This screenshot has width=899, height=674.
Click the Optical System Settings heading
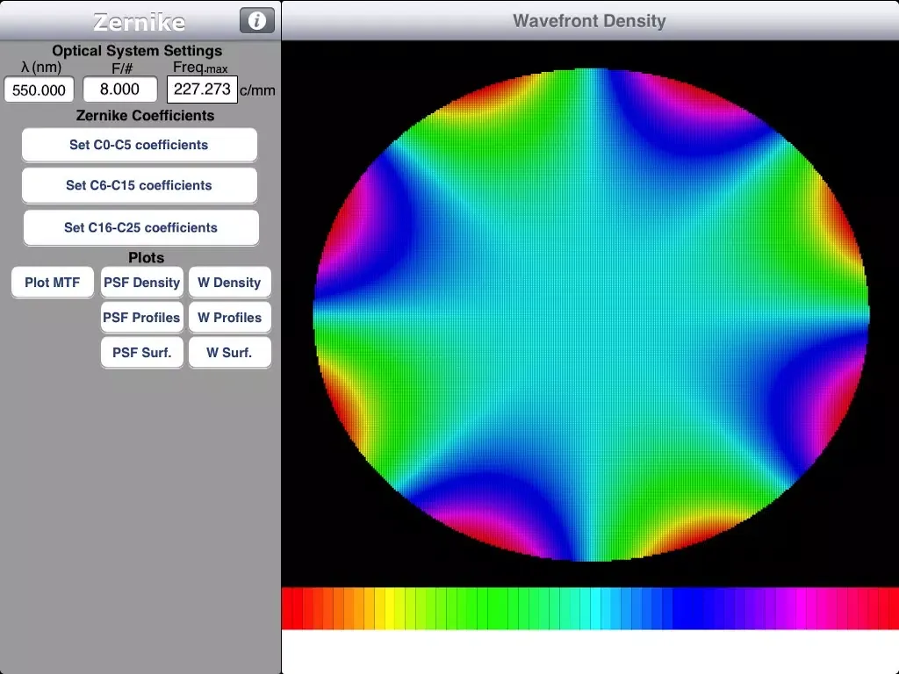137,50
